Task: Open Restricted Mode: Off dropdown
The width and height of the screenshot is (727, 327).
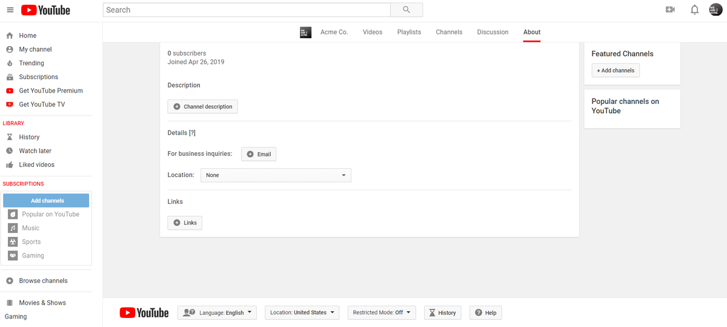Action: coord(382,312)
